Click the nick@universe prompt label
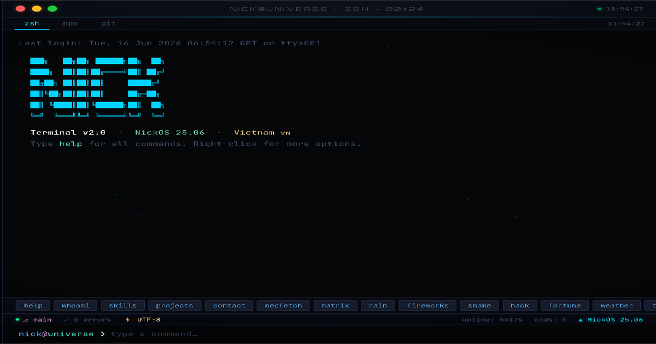This screenshot has height=344, width=656. [x=56, y=334]
